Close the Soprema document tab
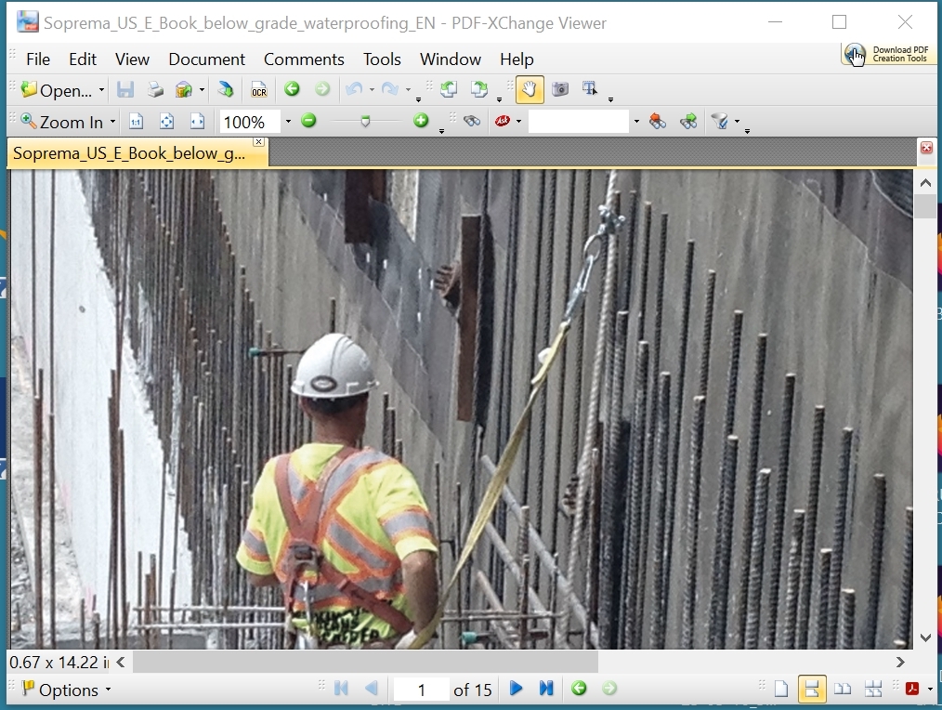This screenshot has height=710, width=942. click(258, 142)
